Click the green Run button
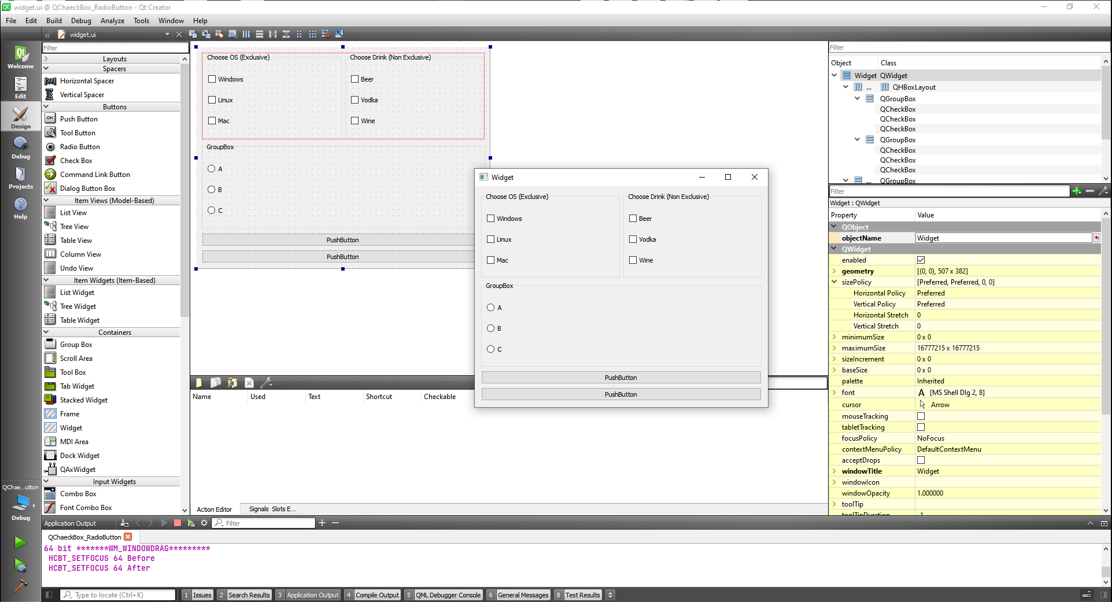The width and height of the screenshot is (1112, 602). (x=20, y=542)
